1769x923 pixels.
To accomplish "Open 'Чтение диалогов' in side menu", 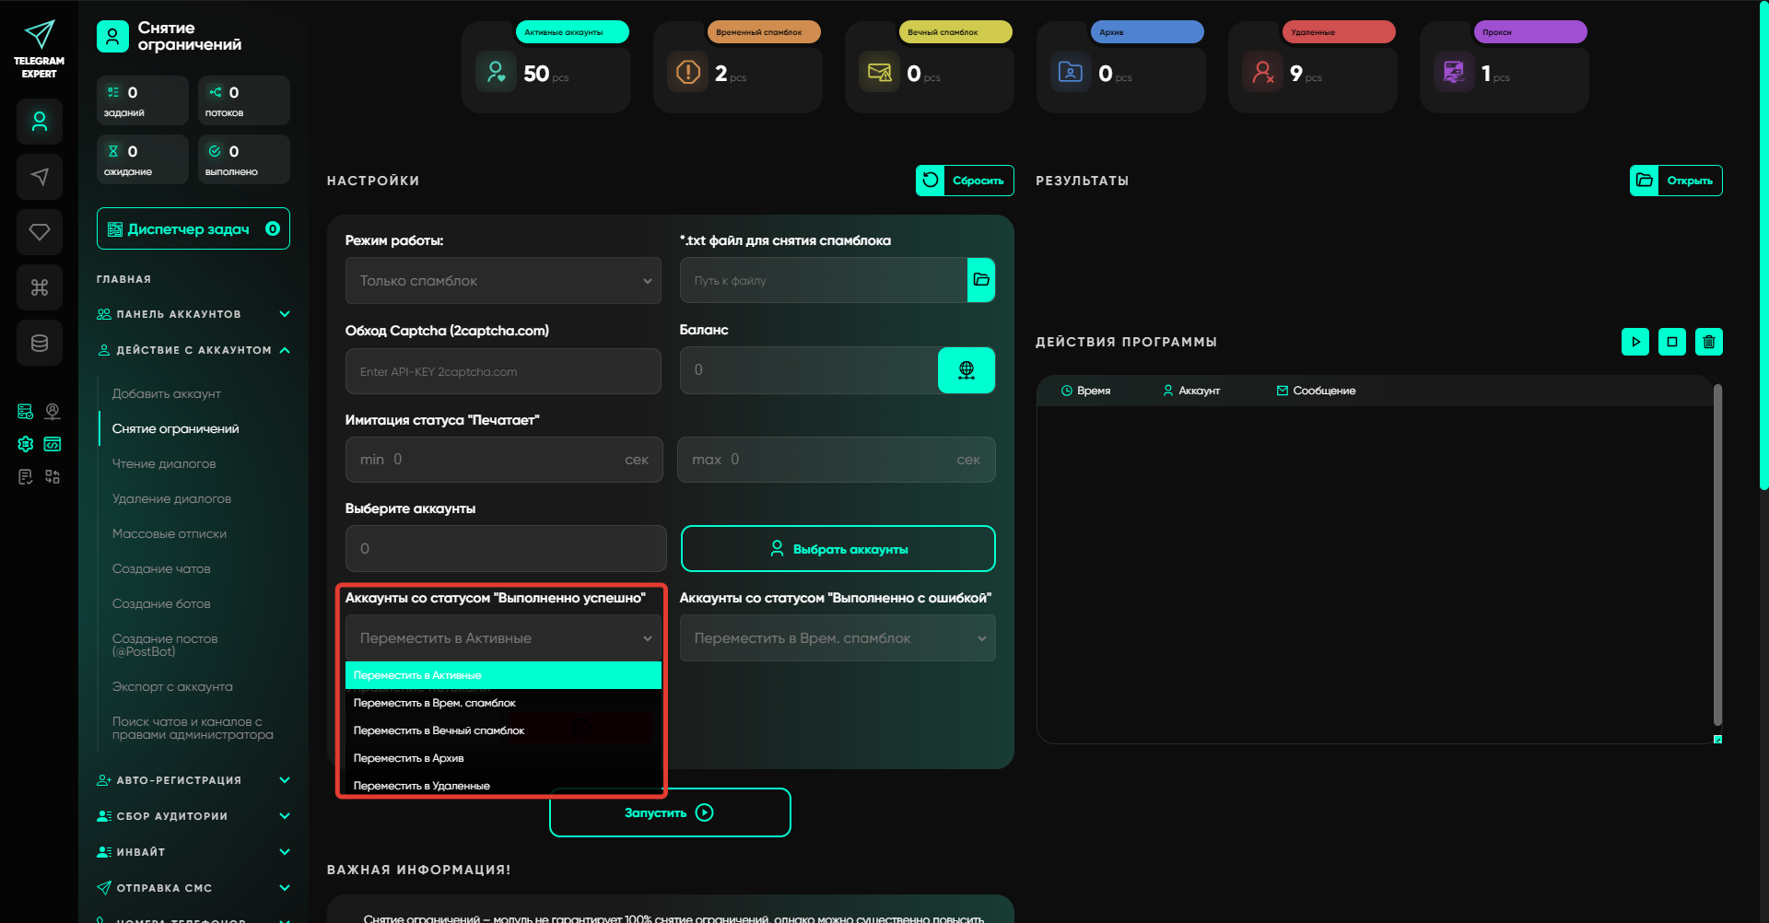I will pos(164,463).
